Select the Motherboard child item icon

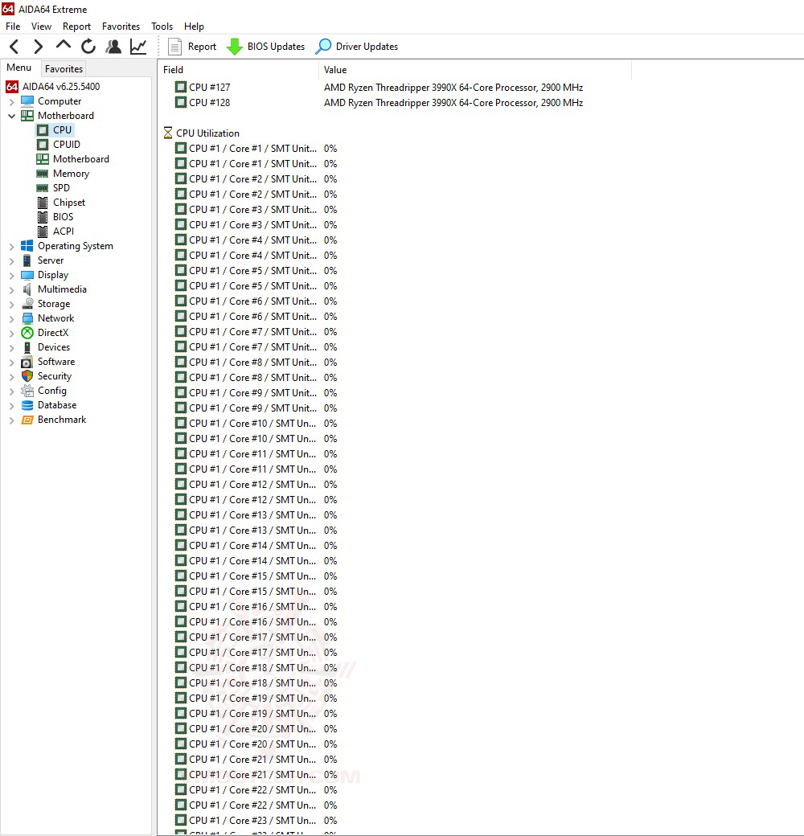[43, 159]
